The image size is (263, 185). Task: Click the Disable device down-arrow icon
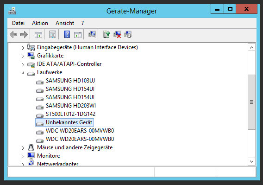[128, 34]
